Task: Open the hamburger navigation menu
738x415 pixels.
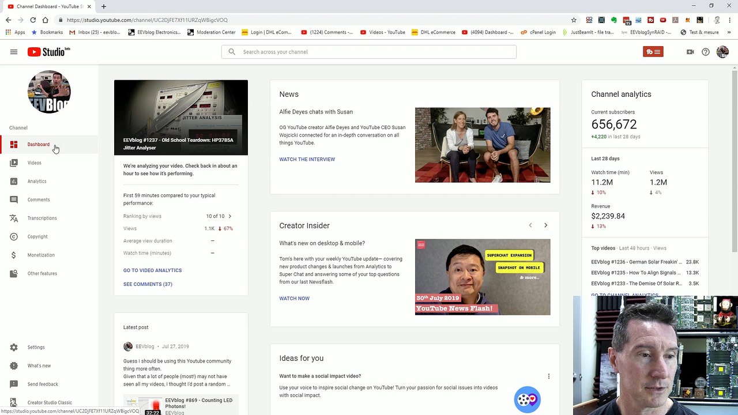Action: 14,52
